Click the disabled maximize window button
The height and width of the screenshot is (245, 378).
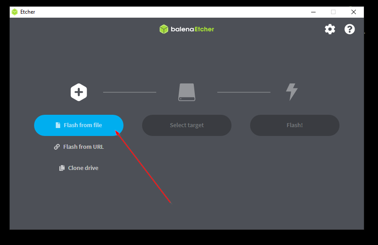click(333, 12)
